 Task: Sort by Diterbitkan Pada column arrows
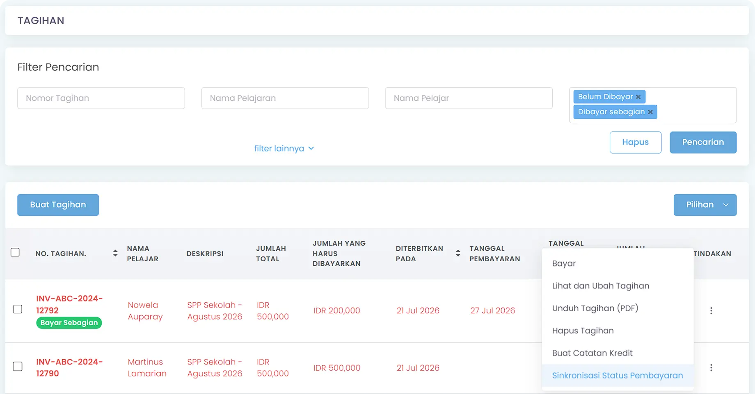[x=458, y=253]
